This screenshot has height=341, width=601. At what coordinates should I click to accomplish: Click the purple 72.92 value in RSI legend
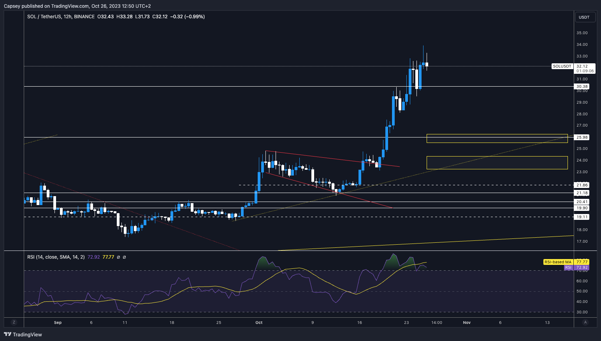(x=94, y=257)
